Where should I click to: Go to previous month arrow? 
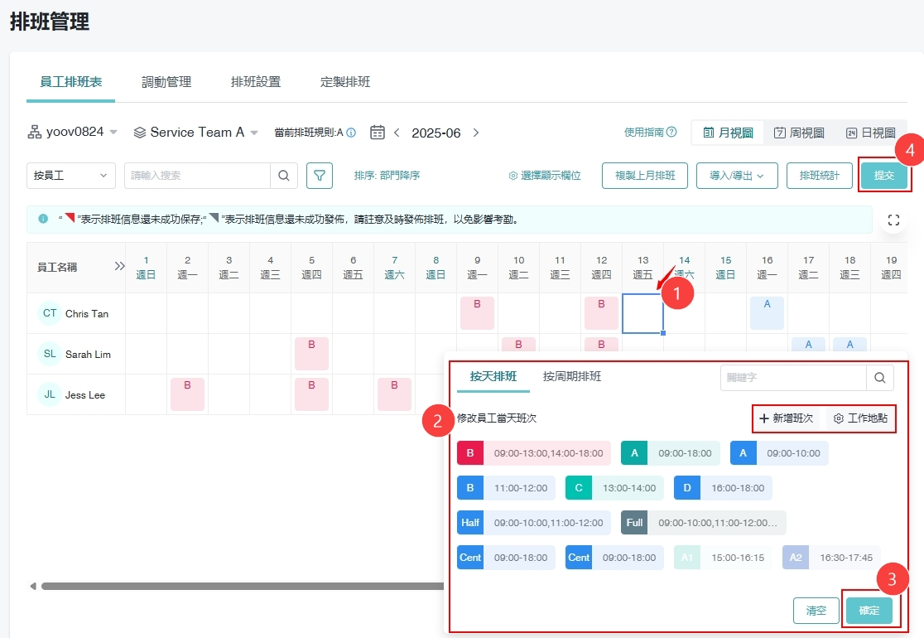point(397,133)
